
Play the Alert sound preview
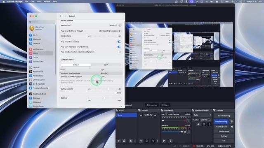click(x=120, y=25)
